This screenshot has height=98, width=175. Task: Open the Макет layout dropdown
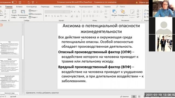[x=33, y=11]
